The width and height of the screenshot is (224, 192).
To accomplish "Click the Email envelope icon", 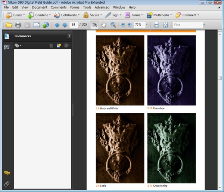I will click(x=37, y=25).
